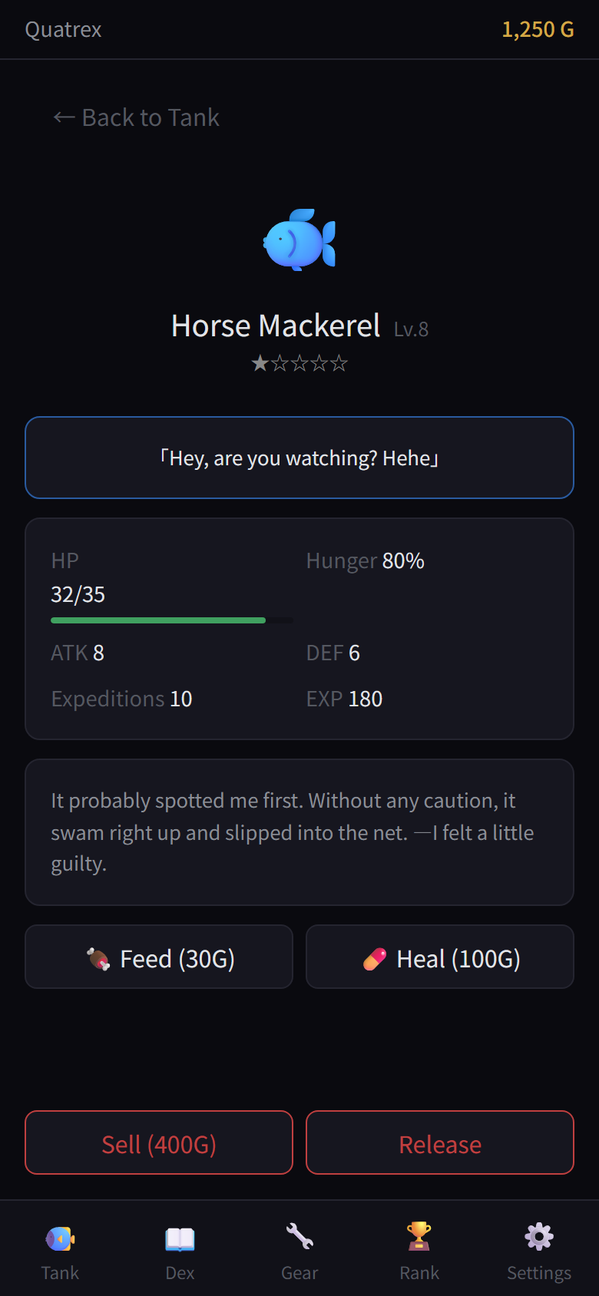Click the blue fish portrait icon

(x=299, y=240)
